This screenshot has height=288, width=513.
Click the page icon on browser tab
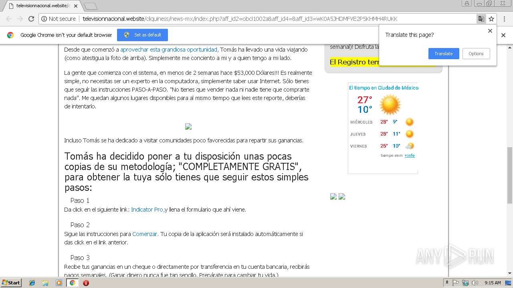tap(11, 6)
